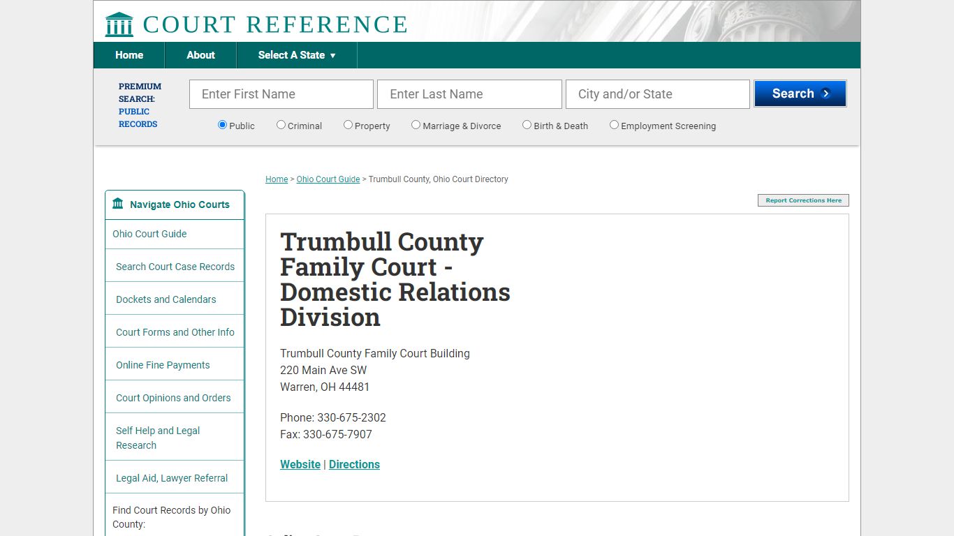The width and height of the screenshot is (954, 536).
Task: Click the blue Search button
Action: [800, 94]
